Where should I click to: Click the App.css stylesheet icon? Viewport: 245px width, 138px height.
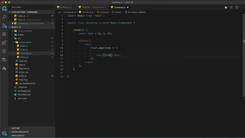pyautogui.click(x=17, y=61)
